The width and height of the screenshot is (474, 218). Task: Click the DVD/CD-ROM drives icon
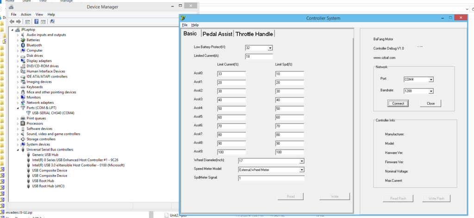pos(23,66)
